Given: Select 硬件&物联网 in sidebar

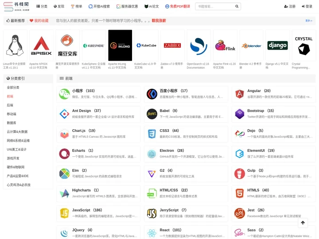Looking at the screenshot, I should coord(16,167).
